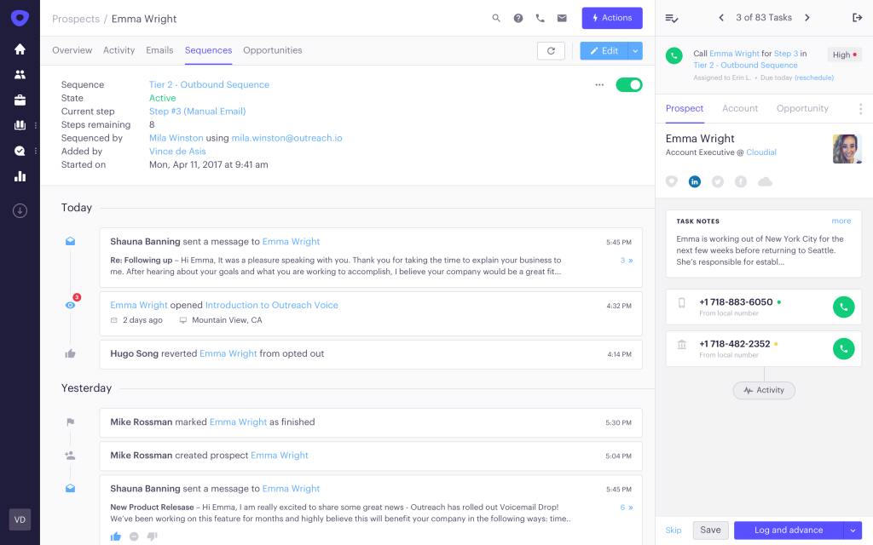The height and width of the screenshot is (545, 873).
Task: Select the Account tab in task panel
Action: 740,108
